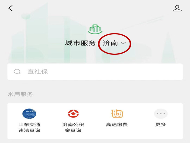Viewport: 190px width, 143px height.
Task: Tap the three-dots 更多 icon
Action: pyautogui.click(x=161, y=114)
